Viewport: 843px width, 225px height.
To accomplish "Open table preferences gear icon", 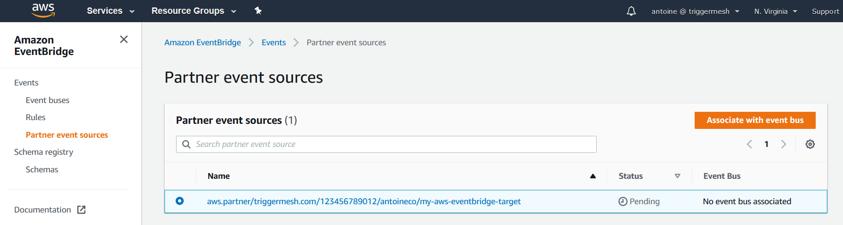I will coord(810,144).
